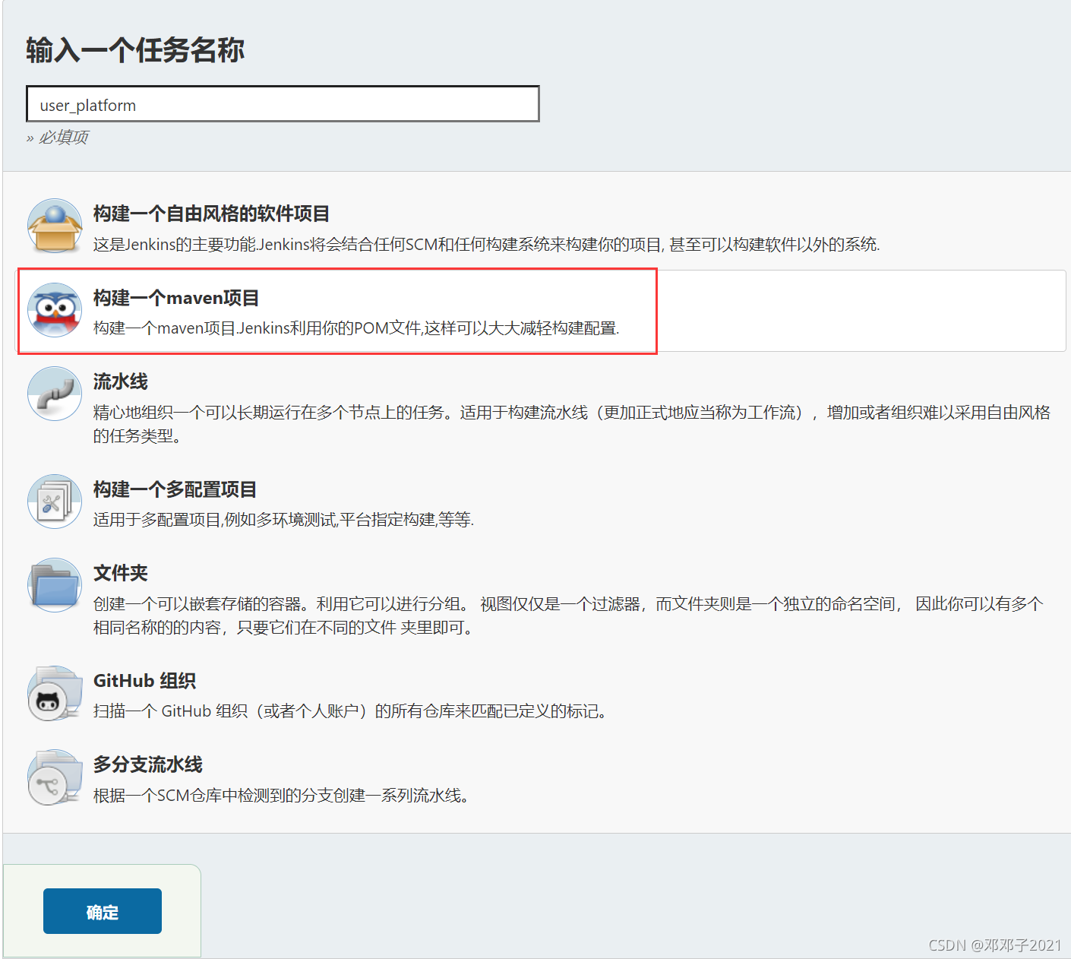Click the pipeline description starting 精心地组织
The height and width of the screenshot is (959, 1071).
571,424
